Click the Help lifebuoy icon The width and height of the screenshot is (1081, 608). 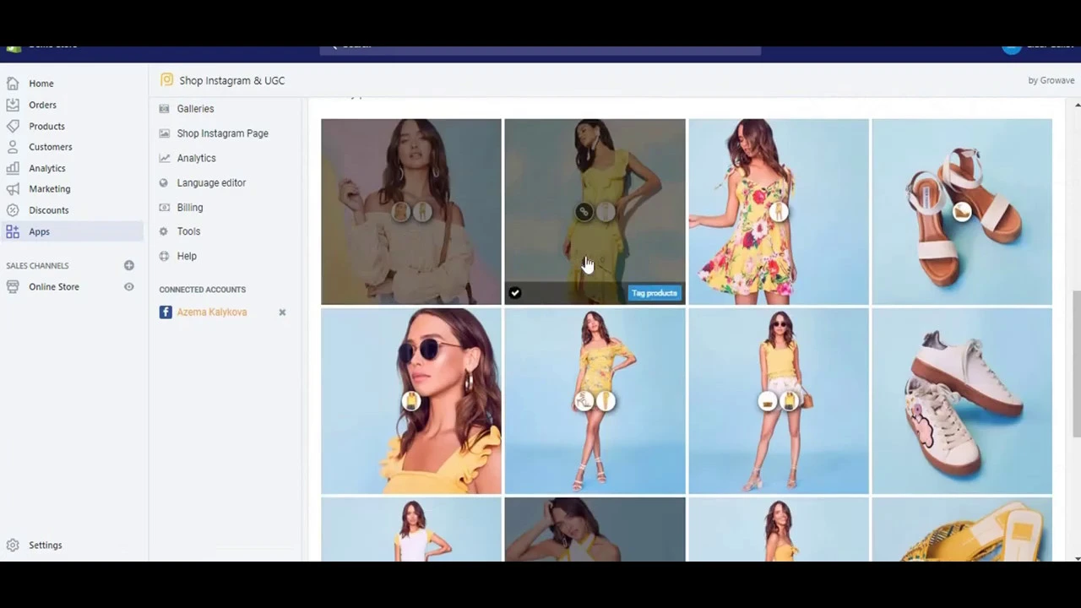point(164,256)
